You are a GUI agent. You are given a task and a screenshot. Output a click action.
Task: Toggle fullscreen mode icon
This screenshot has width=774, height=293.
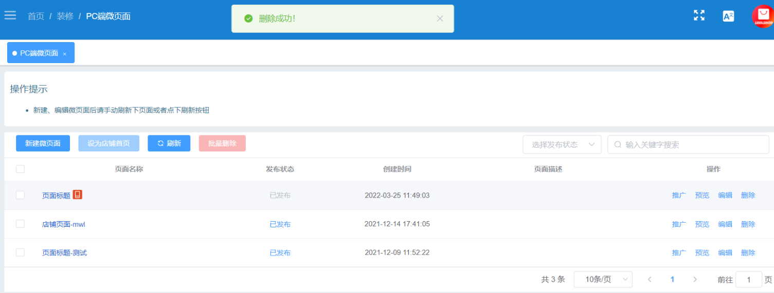[x=699, y=15]
